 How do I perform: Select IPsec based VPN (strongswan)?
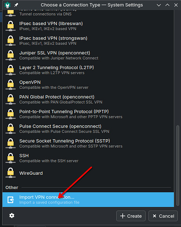point(88,41)
